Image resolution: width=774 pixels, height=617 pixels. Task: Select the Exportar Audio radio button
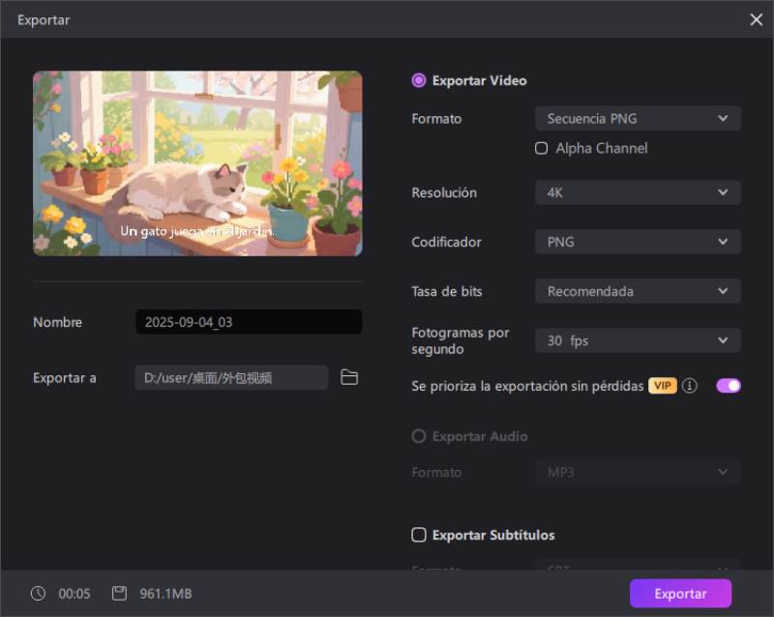click(419, 436)
